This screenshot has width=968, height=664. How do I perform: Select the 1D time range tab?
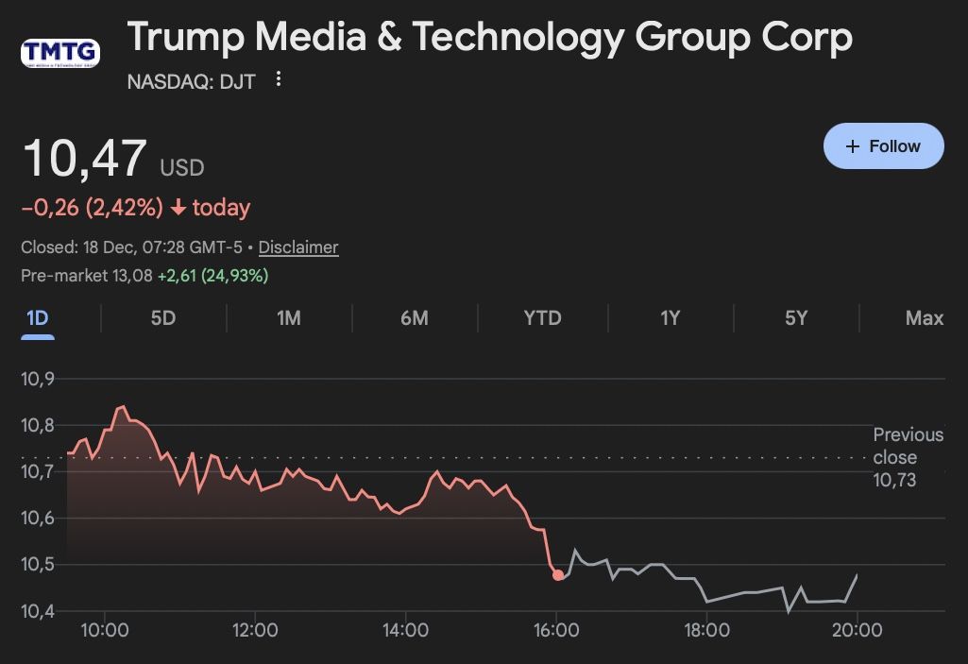(38, 318)
